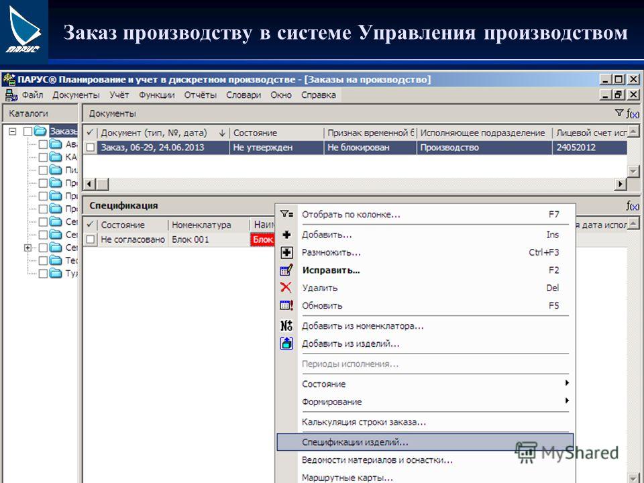This screenshot has width=644, height=483.
Task: Click the ПАРУС icon in the window title bar
Action: (9, 79)
